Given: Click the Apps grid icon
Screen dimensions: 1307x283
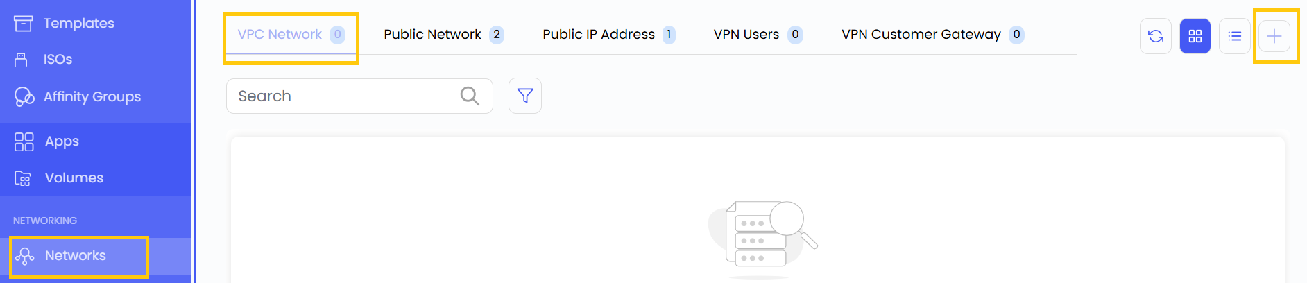Looking at the screenshot, I should (x=24, y=141).
